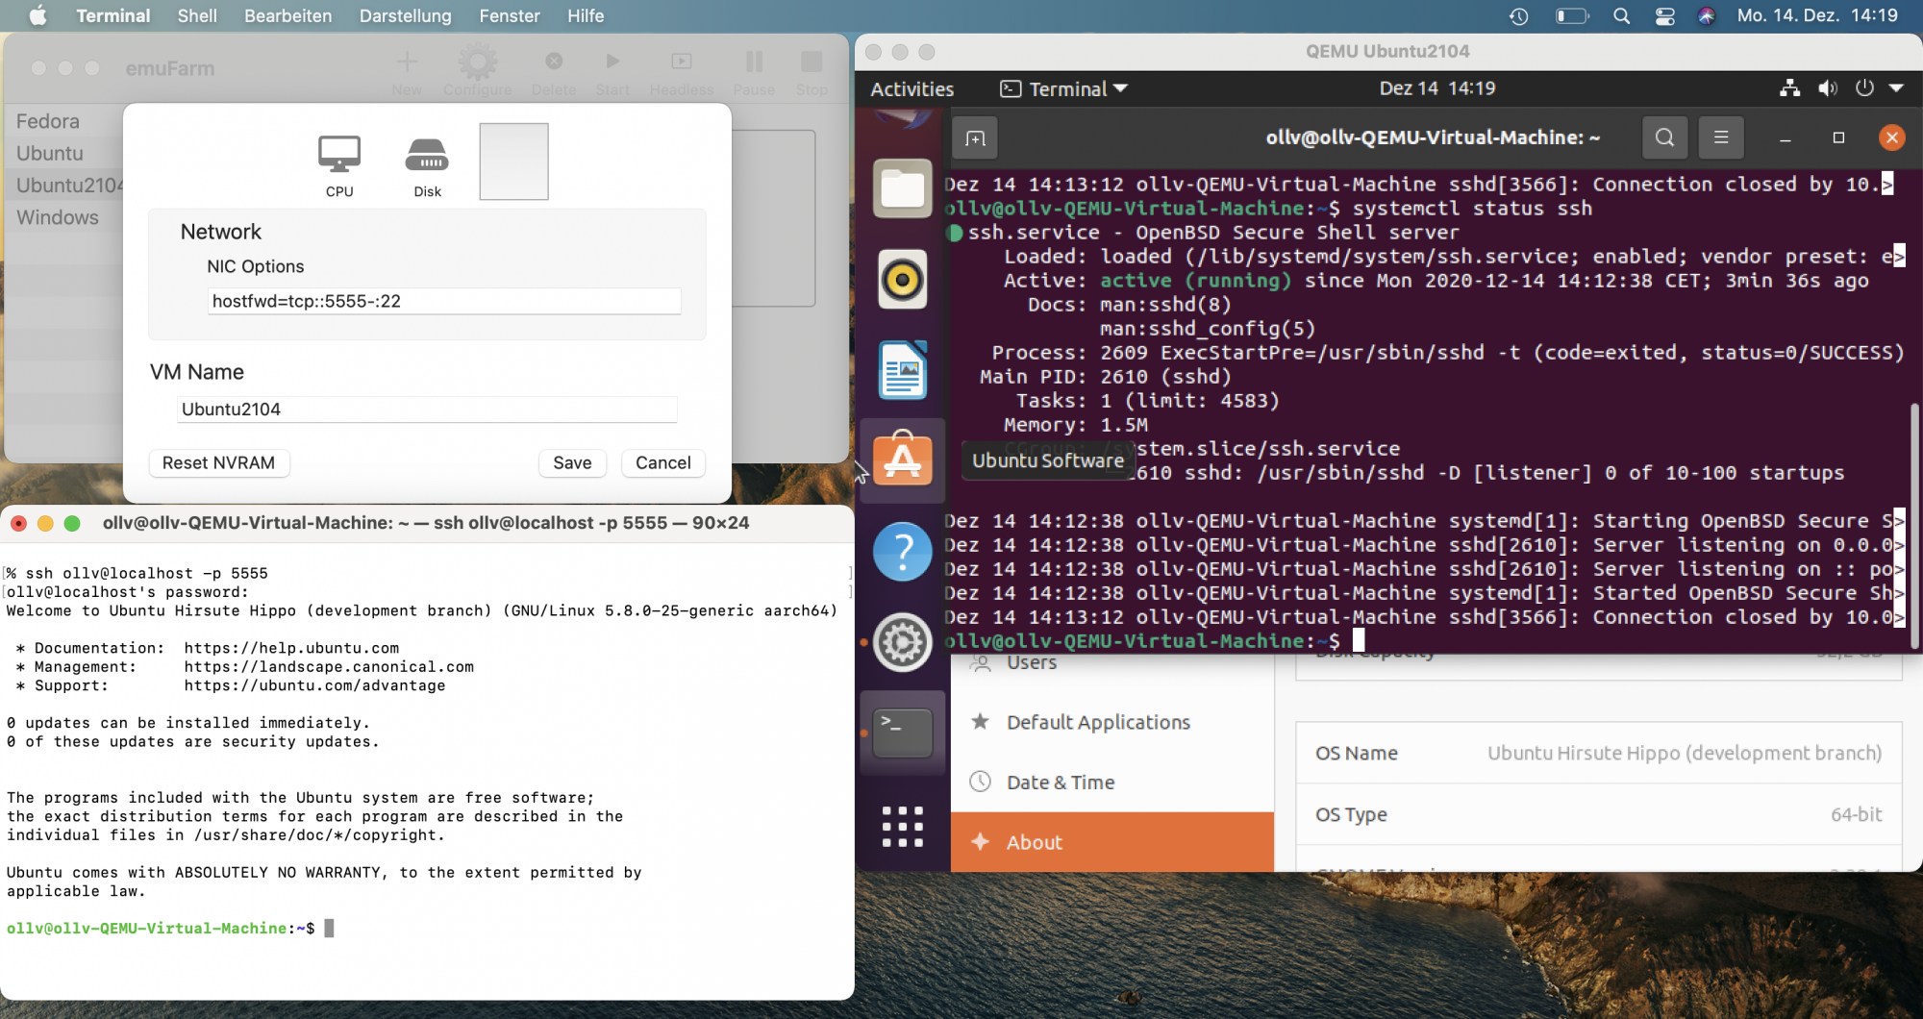Click the ubuntu.com/advantage link in Terminal

[314, 685]
